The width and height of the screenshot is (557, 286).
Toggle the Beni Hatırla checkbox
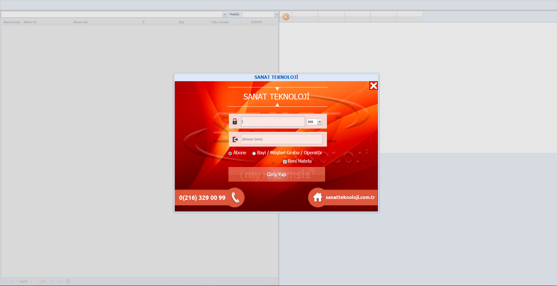click(x=285, y=162)
